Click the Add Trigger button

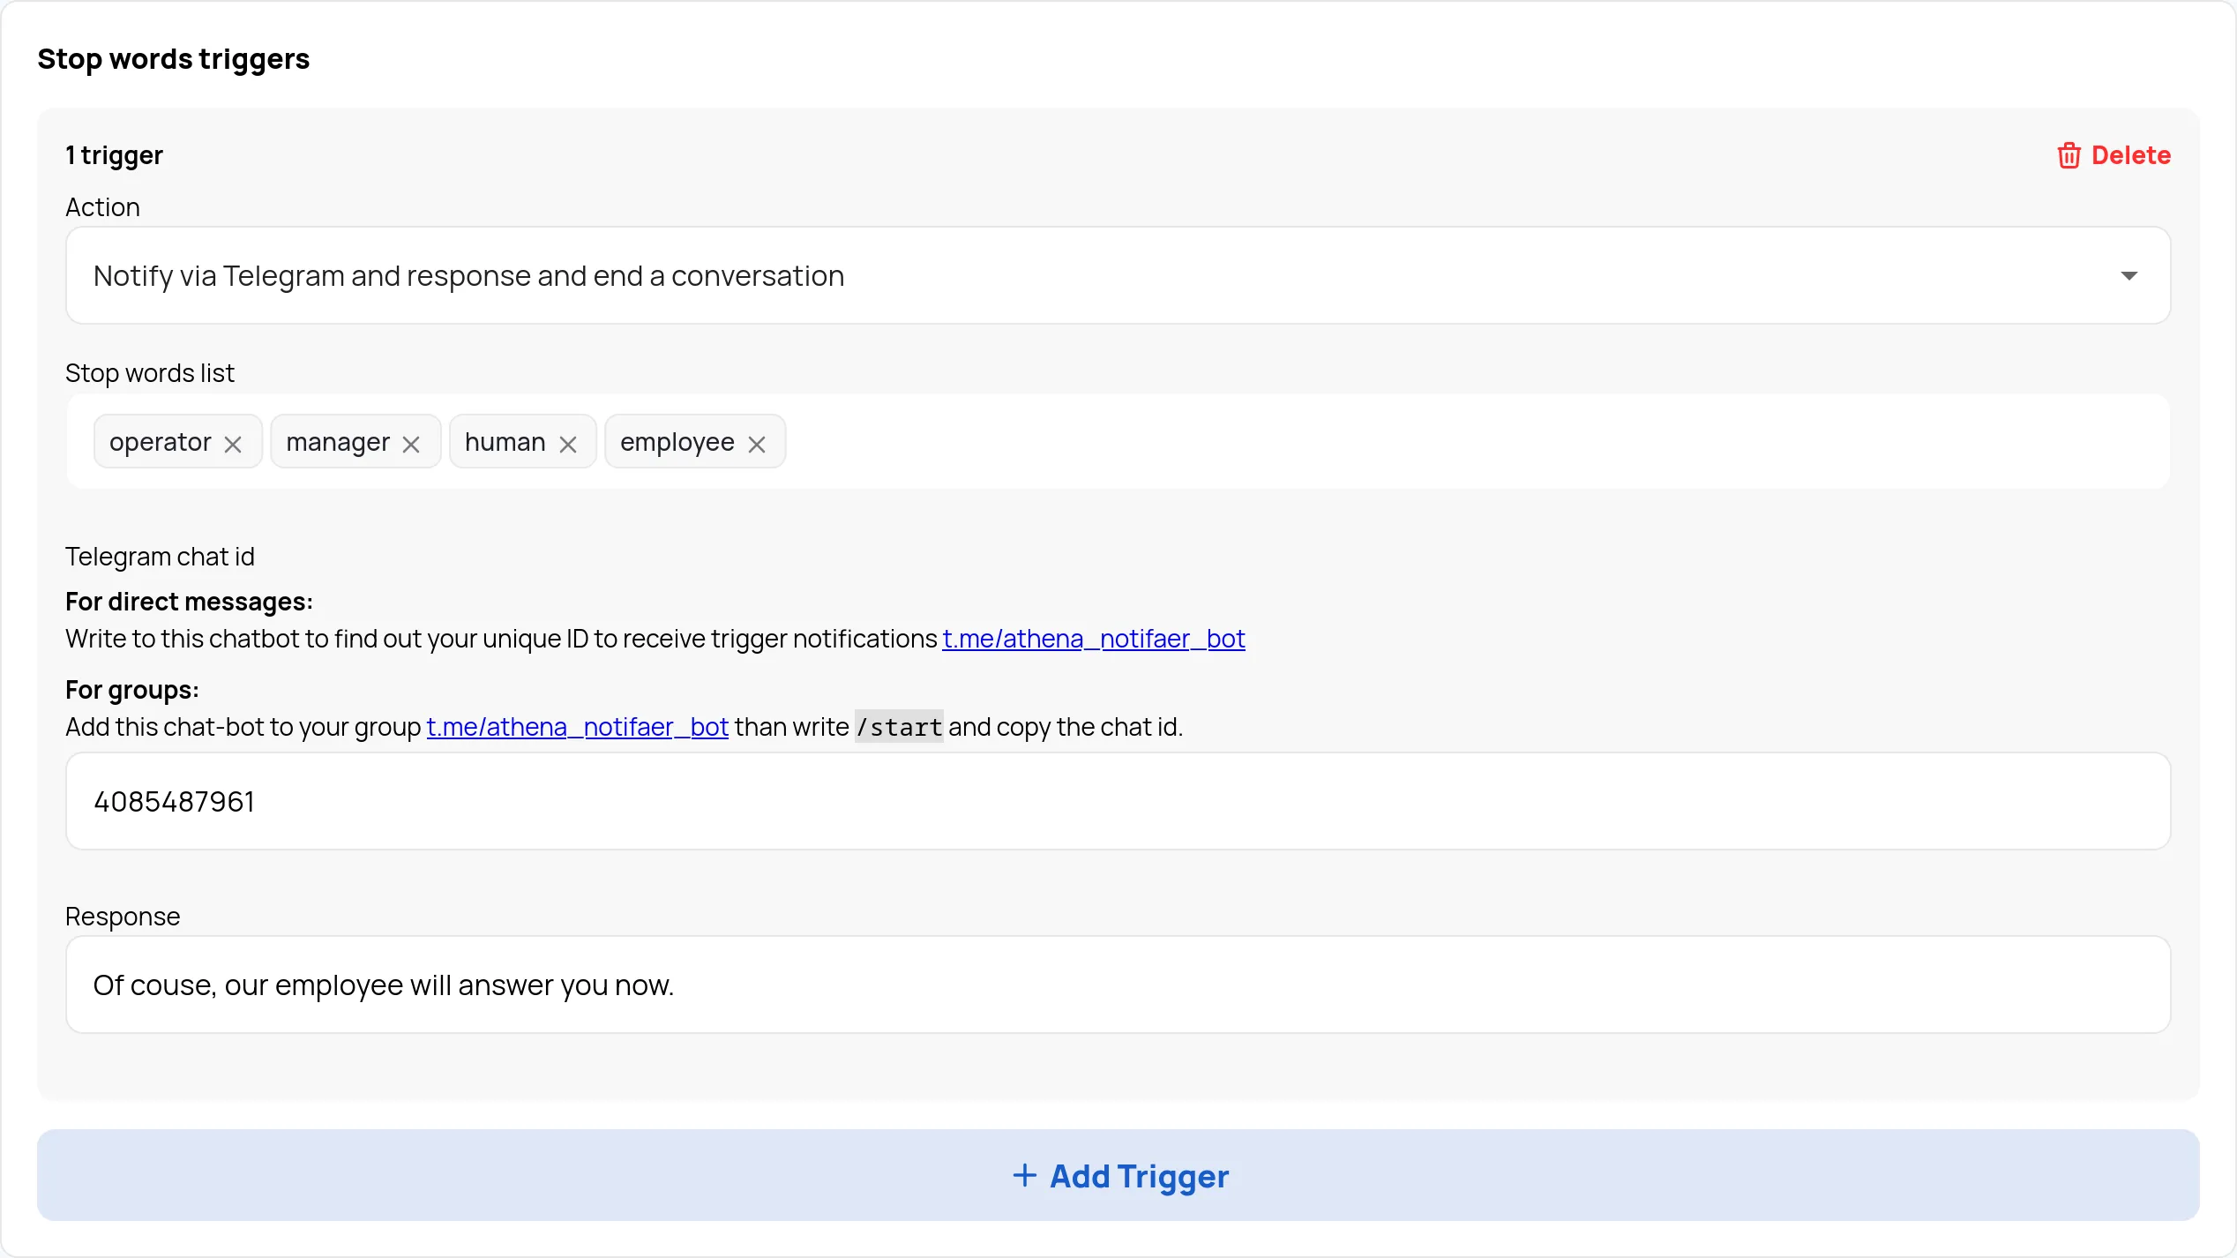click(1118, 1175)
